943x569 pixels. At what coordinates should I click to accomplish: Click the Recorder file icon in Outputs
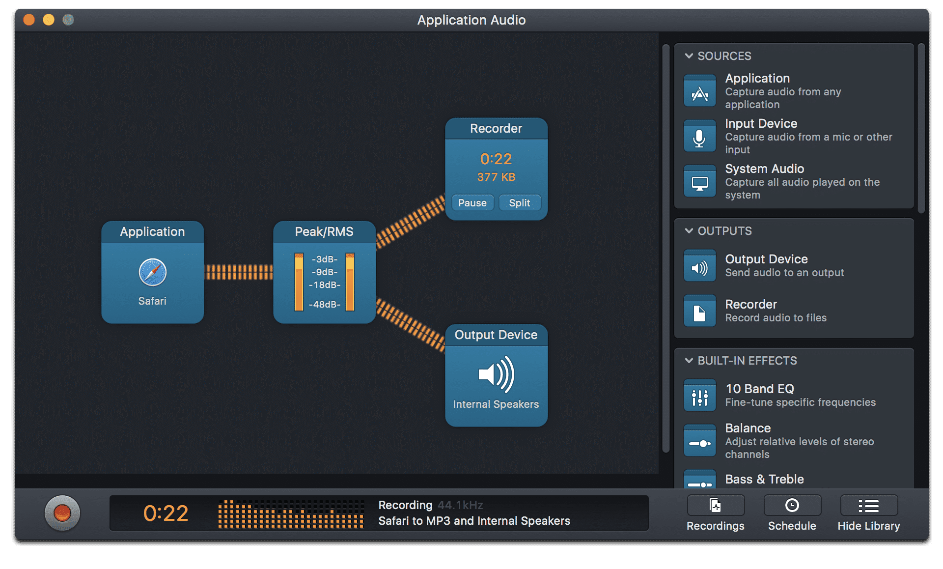pos(699,312)
